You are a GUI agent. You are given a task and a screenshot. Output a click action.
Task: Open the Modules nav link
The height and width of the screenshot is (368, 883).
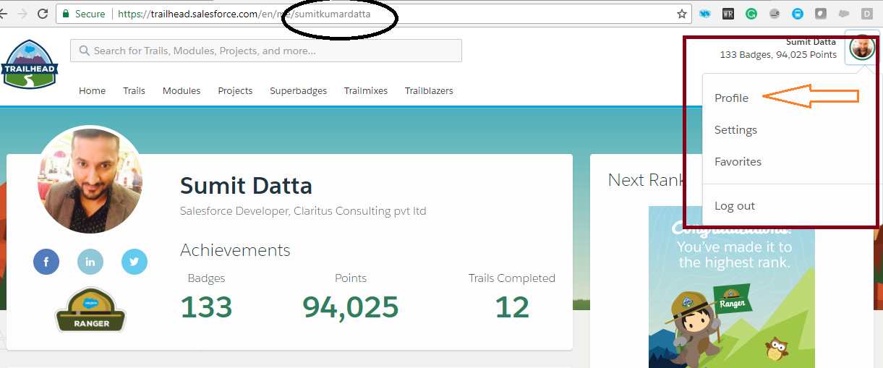182,91
